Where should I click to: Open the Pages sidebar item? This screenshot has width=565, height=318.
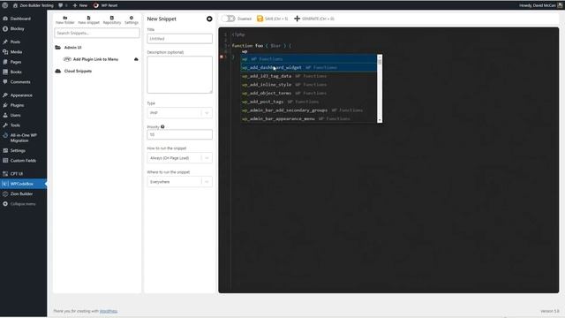(x=16, y=62)
